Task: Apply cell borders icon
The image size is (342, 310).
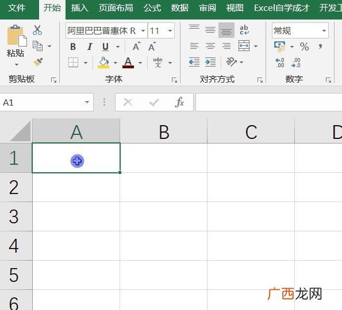Action: tap(73, 63)
